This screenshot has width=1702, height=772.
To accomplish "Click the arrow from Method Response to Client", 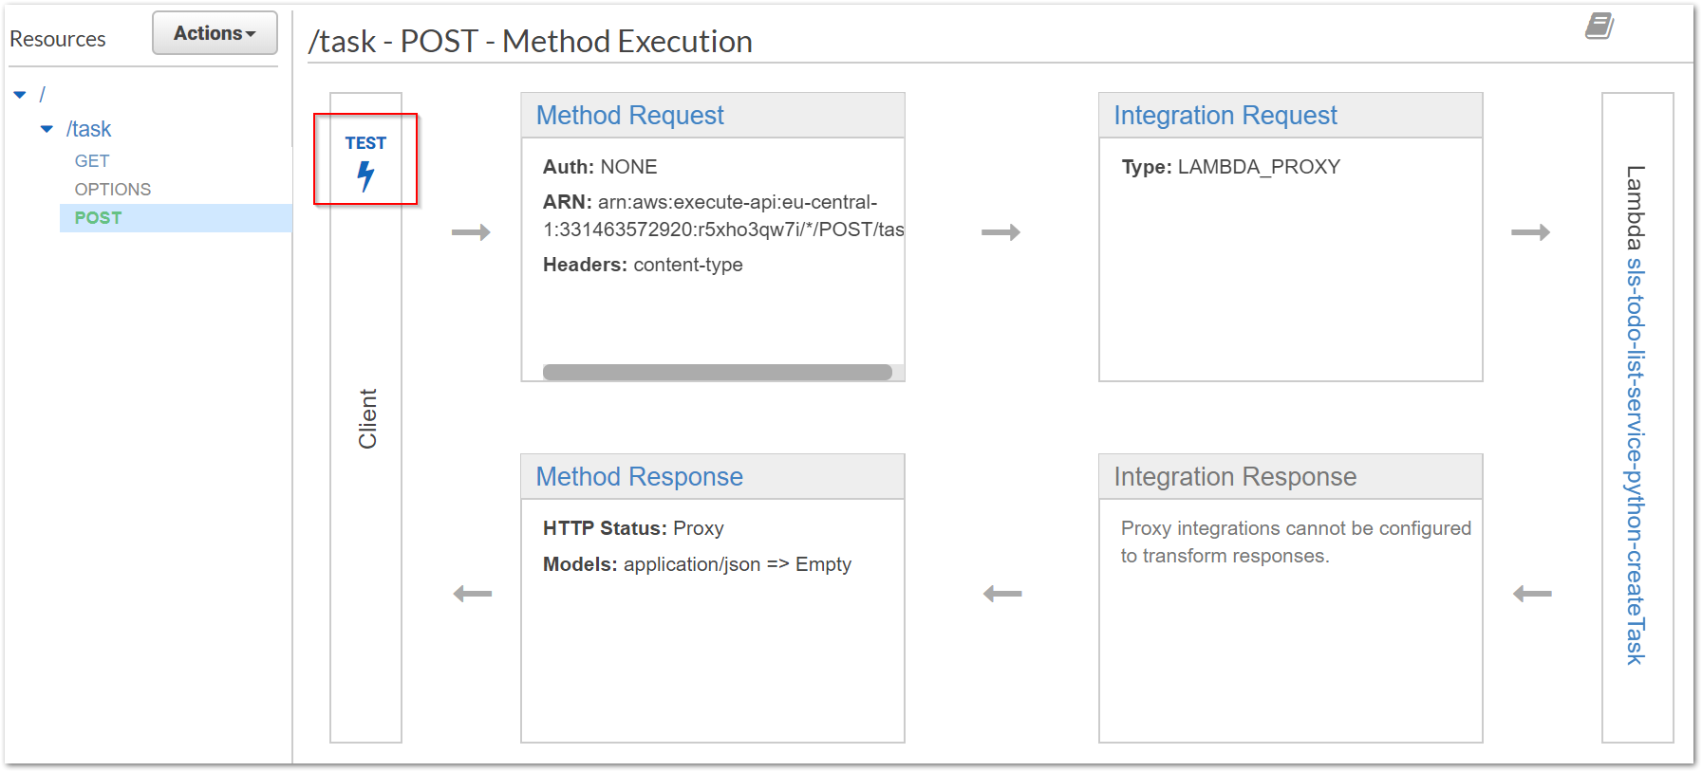I will [x=473, y=595].
